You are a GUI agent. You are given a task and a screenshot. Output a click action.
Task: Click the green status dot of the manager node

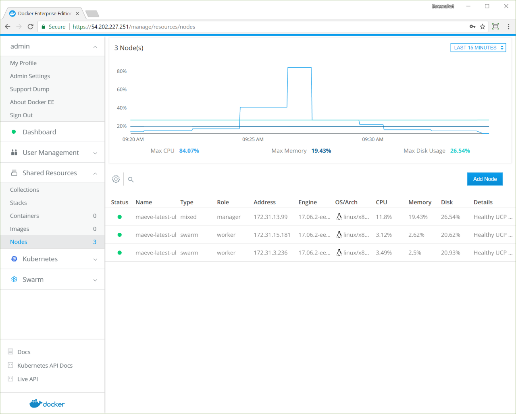click(x=119, y=217)
